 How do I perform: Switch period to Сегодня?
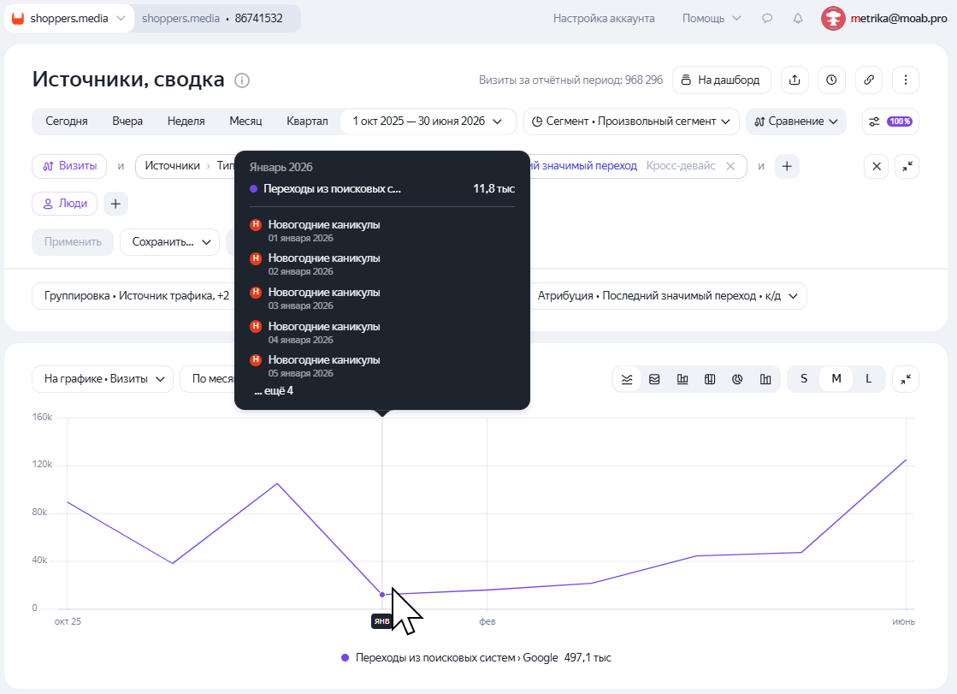pos(67,121)
